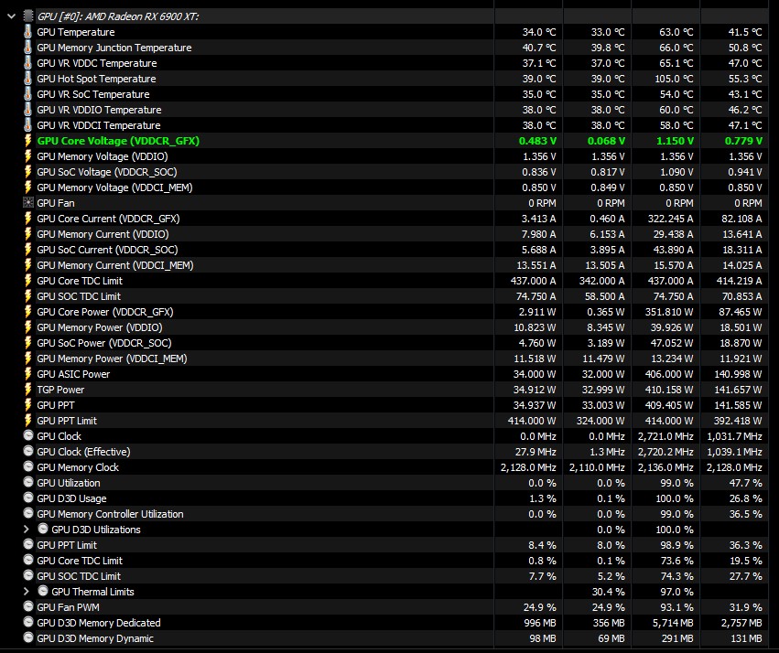Screen dimensions: 779x653
Task: Click the lightning icon of GPU ASIC Power
Action: click(x=27, y=374)
